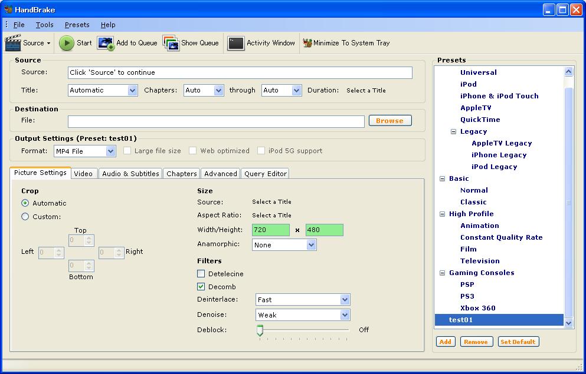
Task: Select the Normal preset
Action: click(474, 190)
